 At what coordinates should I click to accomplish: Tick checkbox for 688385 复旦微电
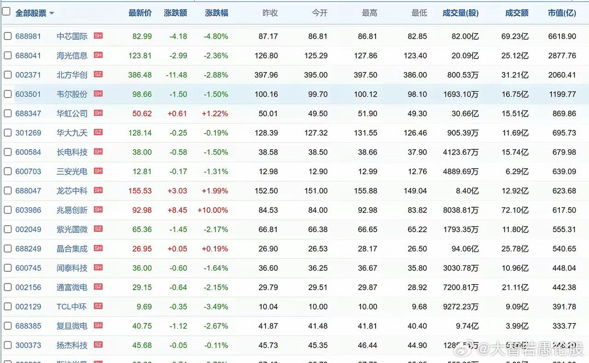7,326
